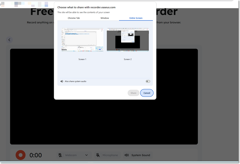Screen dimensions: 240x164
Task: Click the Share button
Action: coord(133,93)
